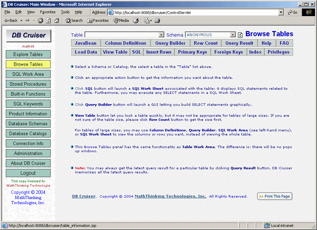Screen dimensions: 317x230
Task: Open the Search pane from the toolbar
Action: point(74,20)
